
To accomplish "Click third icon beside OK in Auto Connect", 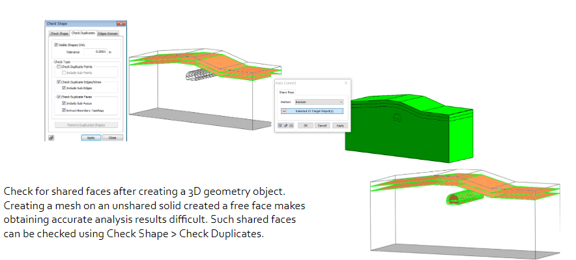I will pos(291,126).
